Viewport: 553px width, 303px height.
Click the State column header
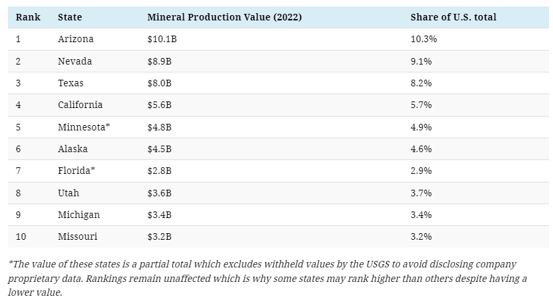pos(70,17)
